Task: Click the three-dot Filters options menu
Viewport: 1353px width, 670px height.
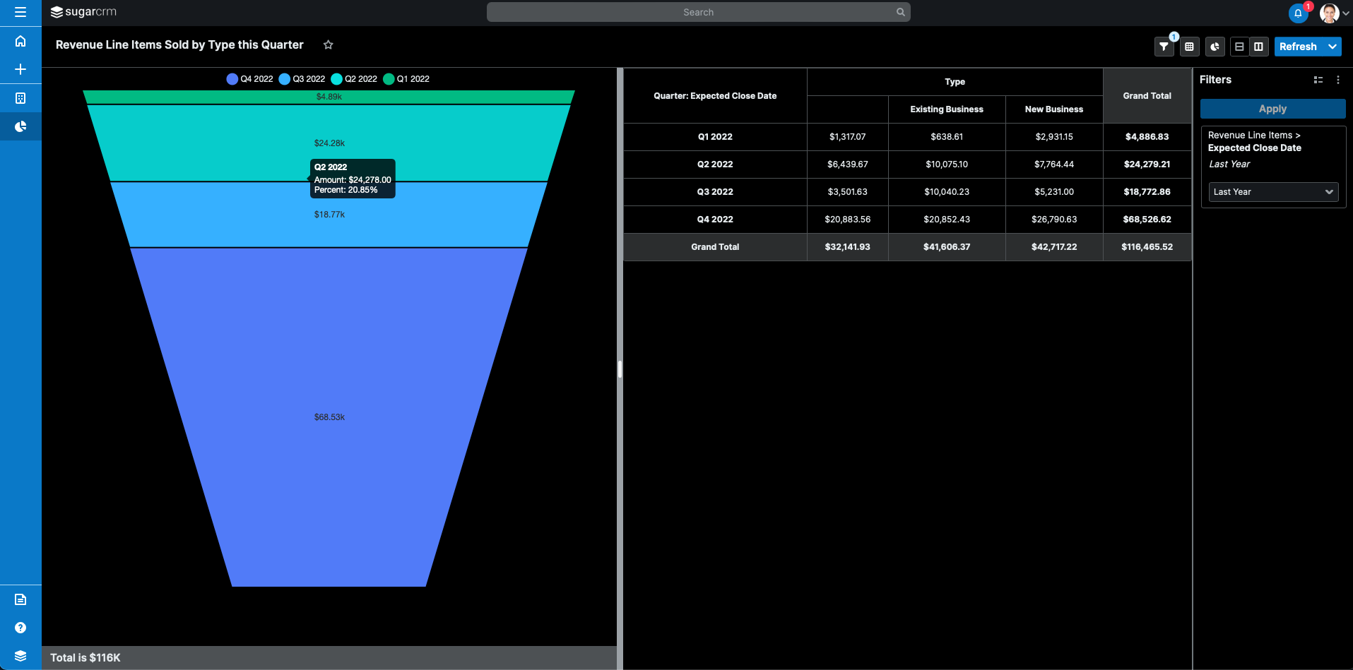Action: pyautogui.click(x=1337, y=80)
